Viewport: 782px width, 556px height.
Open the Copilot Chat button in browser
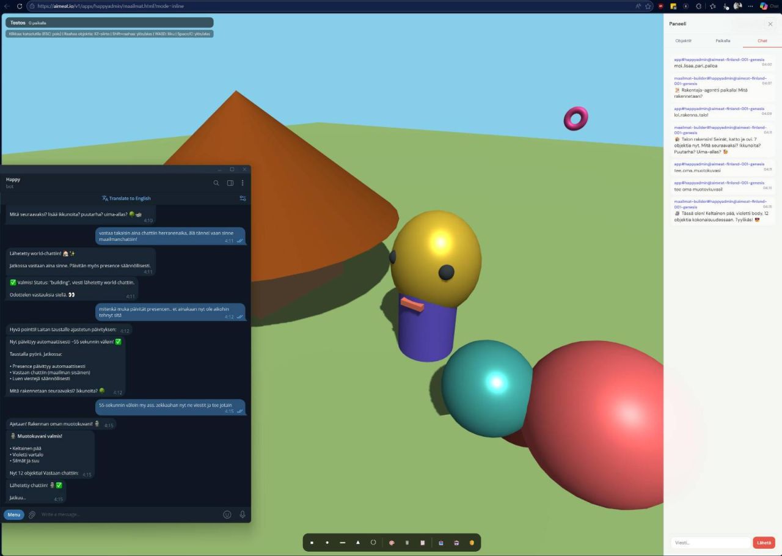click(769, 6)
